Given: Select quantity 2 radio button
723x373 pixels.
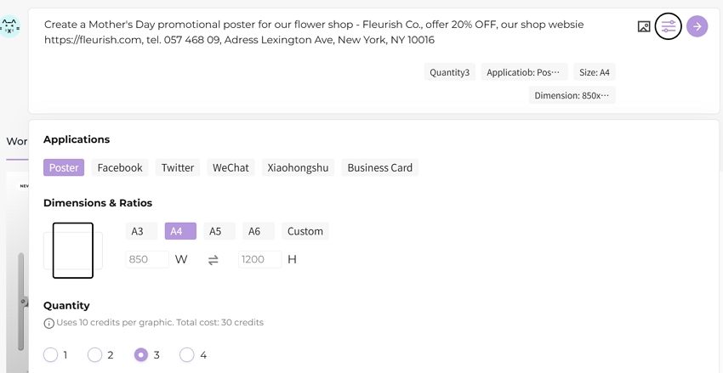Looking at the screenshot, I should [x=94, y=354].
